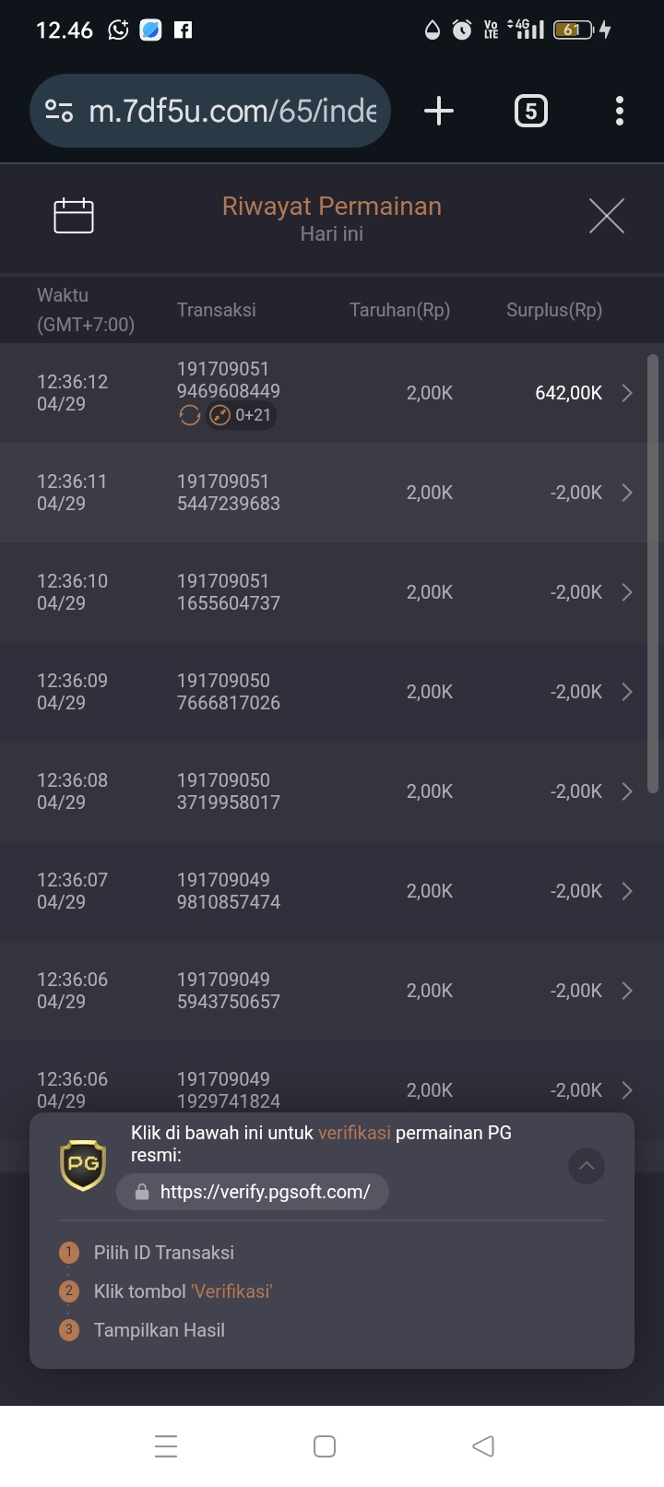
Task: Click the free spin cycle icon in first transaction
Action: [189, 416]
